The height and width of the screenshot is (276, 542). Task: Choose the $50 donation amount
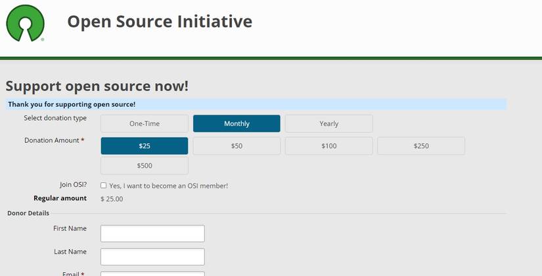click(x=237, y=146)
